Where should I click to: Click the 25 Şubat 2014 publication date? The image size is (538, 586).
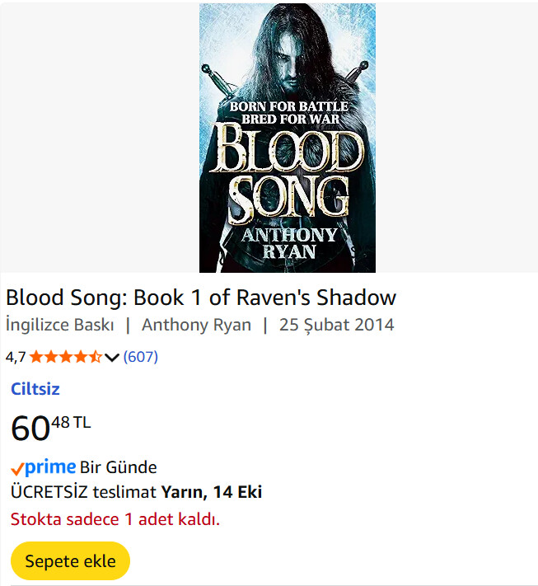pyautogui.click(x=336, y=325)
